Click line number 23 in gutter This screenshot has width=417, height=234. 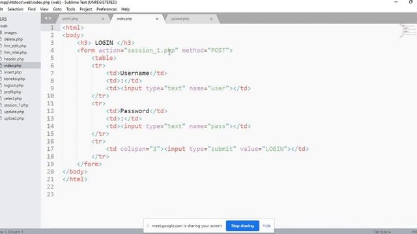pyautogui.click(x=50, y=194)
